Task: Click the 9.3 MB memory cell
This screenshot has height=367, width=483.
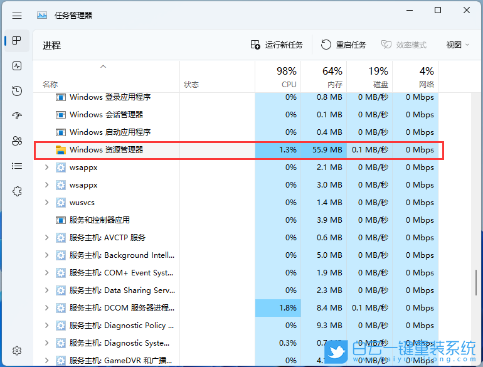Action: [324, 326]
